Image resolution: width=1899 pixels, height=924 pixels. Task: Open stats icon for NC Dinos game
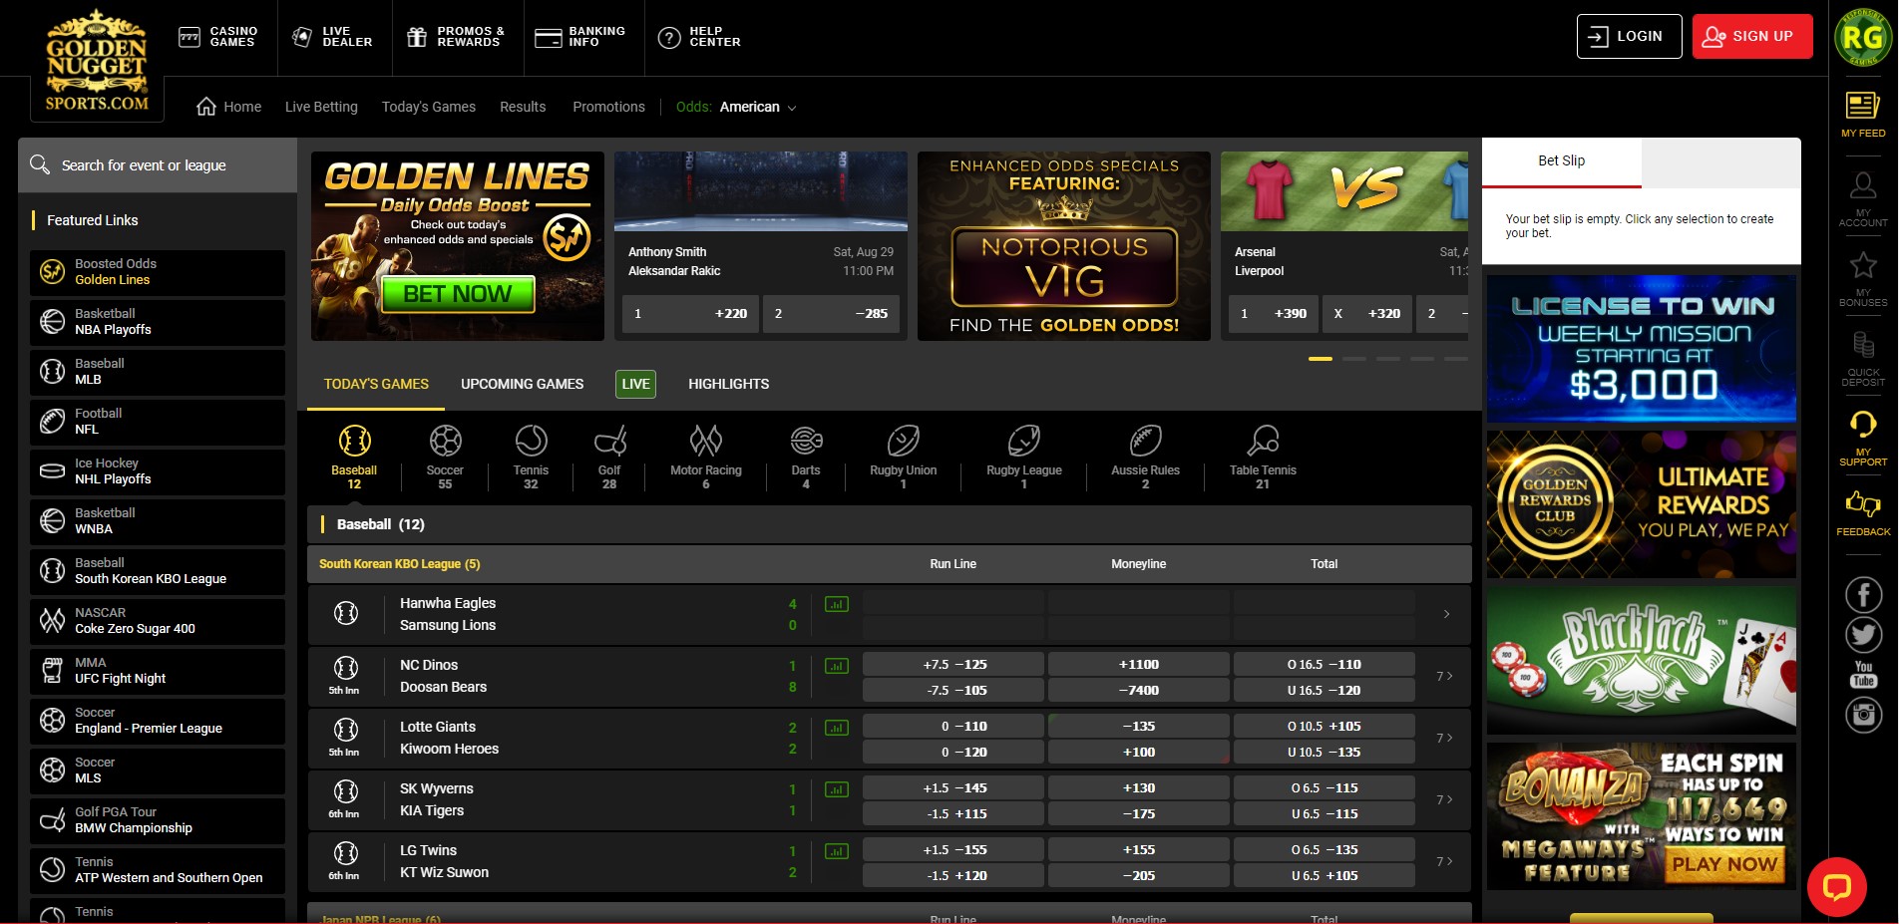[x=837, y=666]
